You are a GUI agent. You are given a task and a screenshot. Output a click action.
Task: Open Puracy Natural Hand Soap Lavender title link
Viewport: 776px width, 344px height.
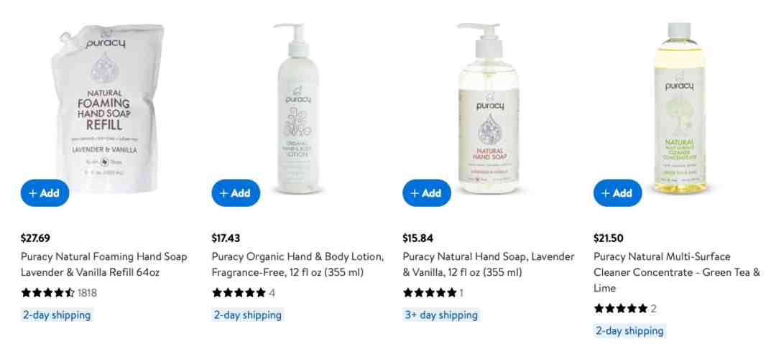(x=489, y=264)
